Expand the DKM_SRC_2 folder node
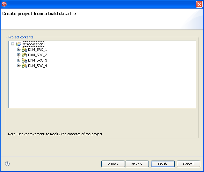 [x=18, y=55]
